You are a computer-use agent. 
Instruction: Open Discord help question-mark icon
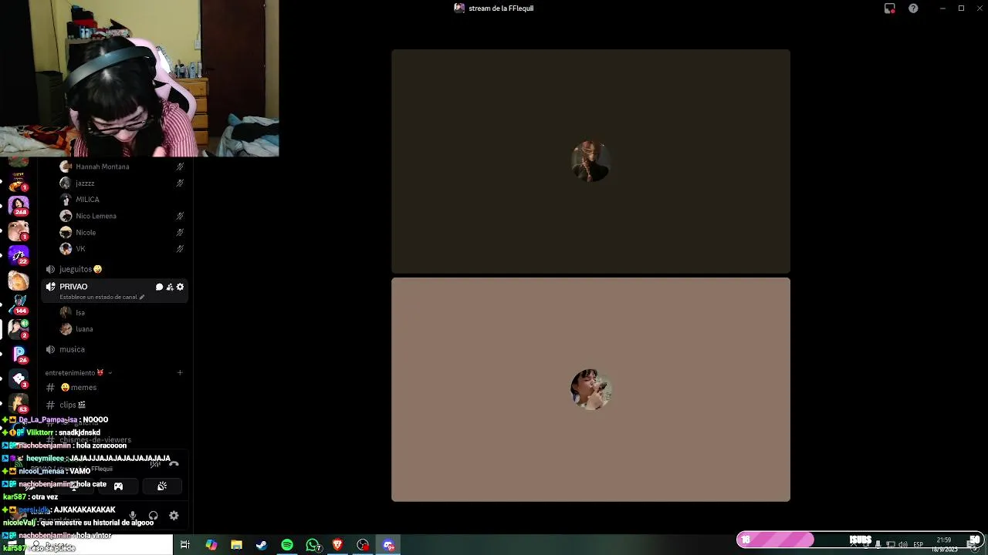click(913, 8)
